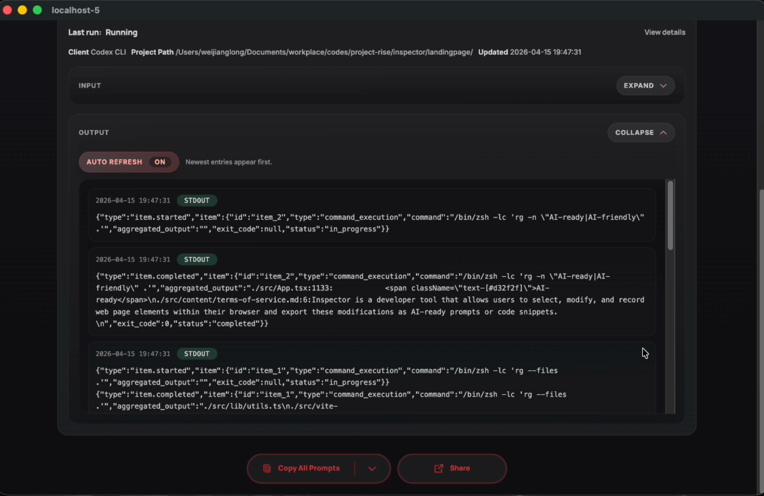Click the item_2 item.started log JSON text
Screen dimensions: 764x496
[370, 223]
